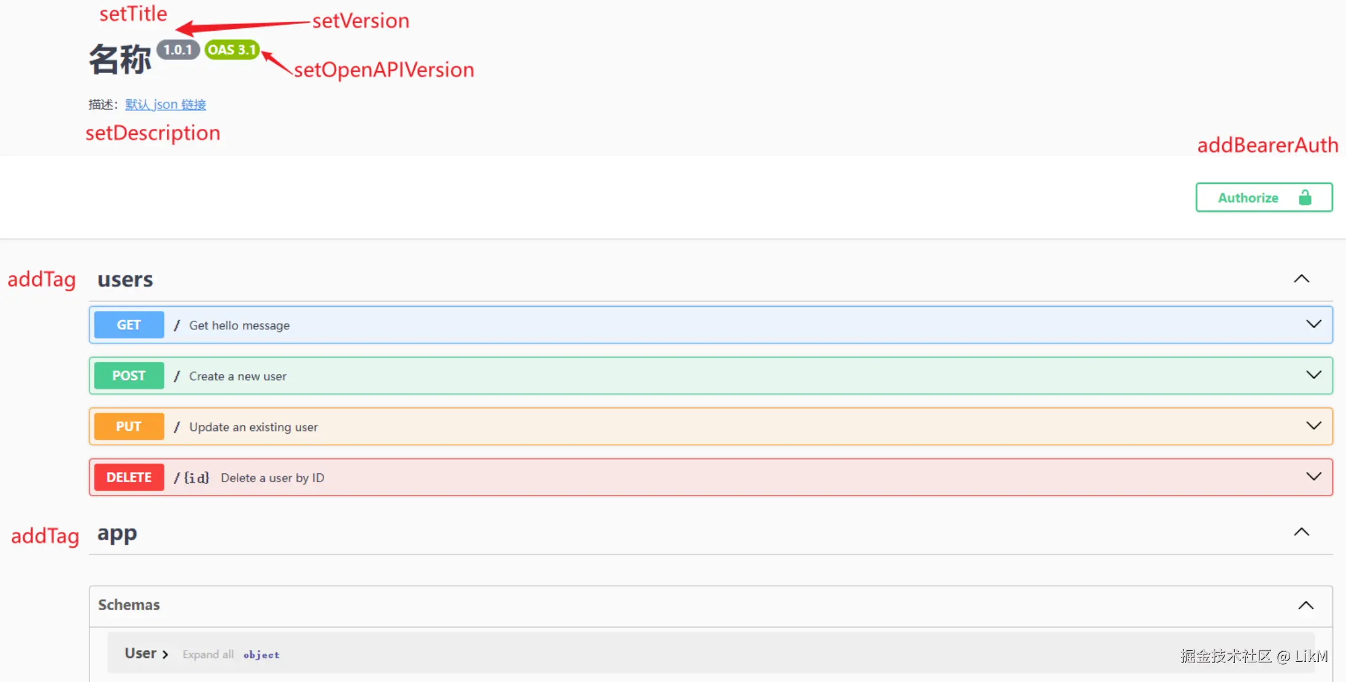Expand the GET hello message row chevron
The height and width of the screenshot is (682, 1346).
[1313, 324]
